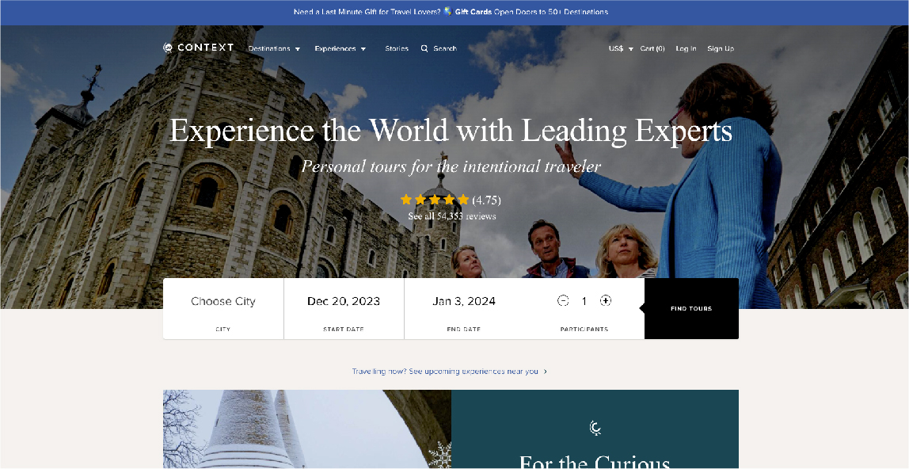Expand the Destinations dropdown
Viewport: 909px width, 469px height.
pyautogui.click(x=274, y=48)
